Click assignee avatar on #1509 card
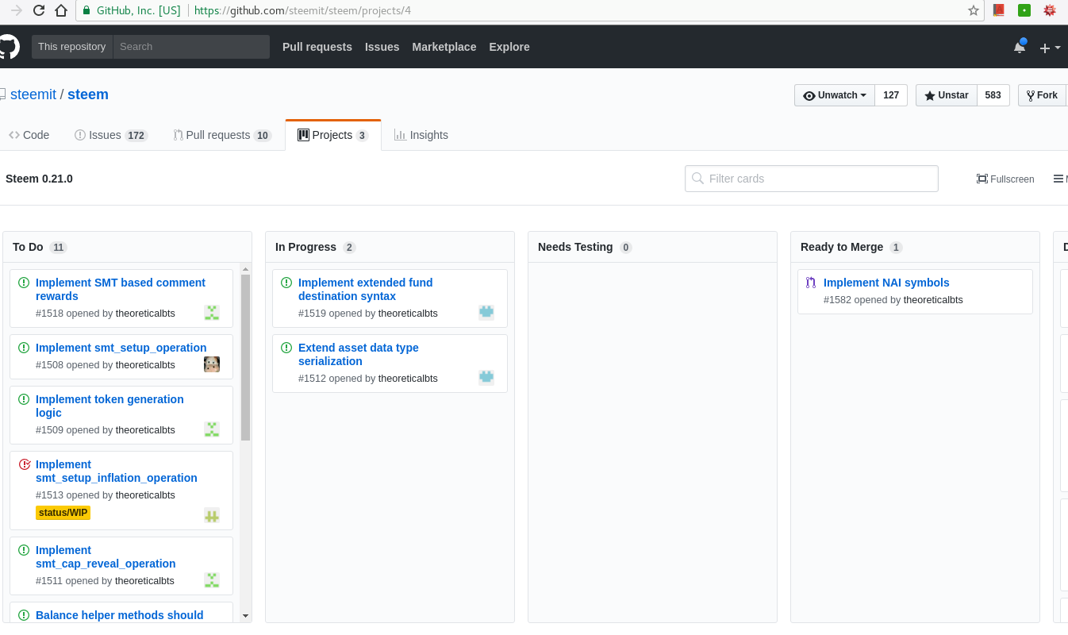The image size is (1068, 635). point(212,429)
